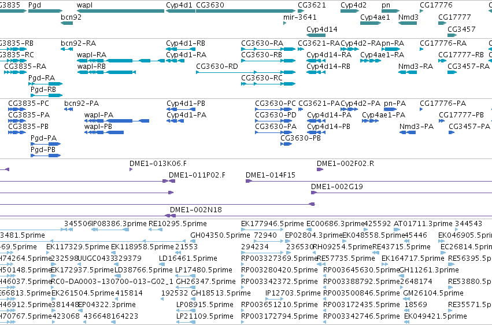The height and width of the screenshot is (325, 492).
Task: Click the Pgd-RB transcript
Action: coord(46,95)
